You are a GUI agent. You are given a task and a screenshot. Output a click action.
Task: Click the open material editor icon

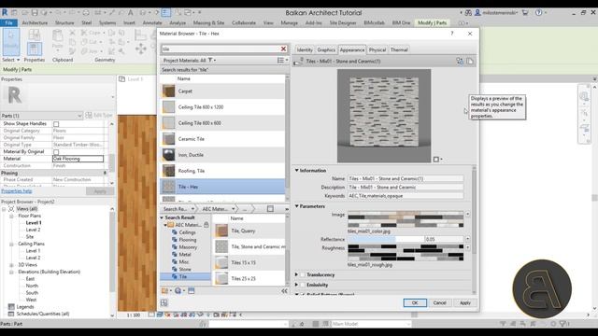click(191, 290)
